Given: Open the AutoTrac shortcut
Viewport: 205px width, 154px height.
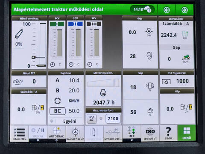Looking at the screenshot, I should click(x=56, y=133).
